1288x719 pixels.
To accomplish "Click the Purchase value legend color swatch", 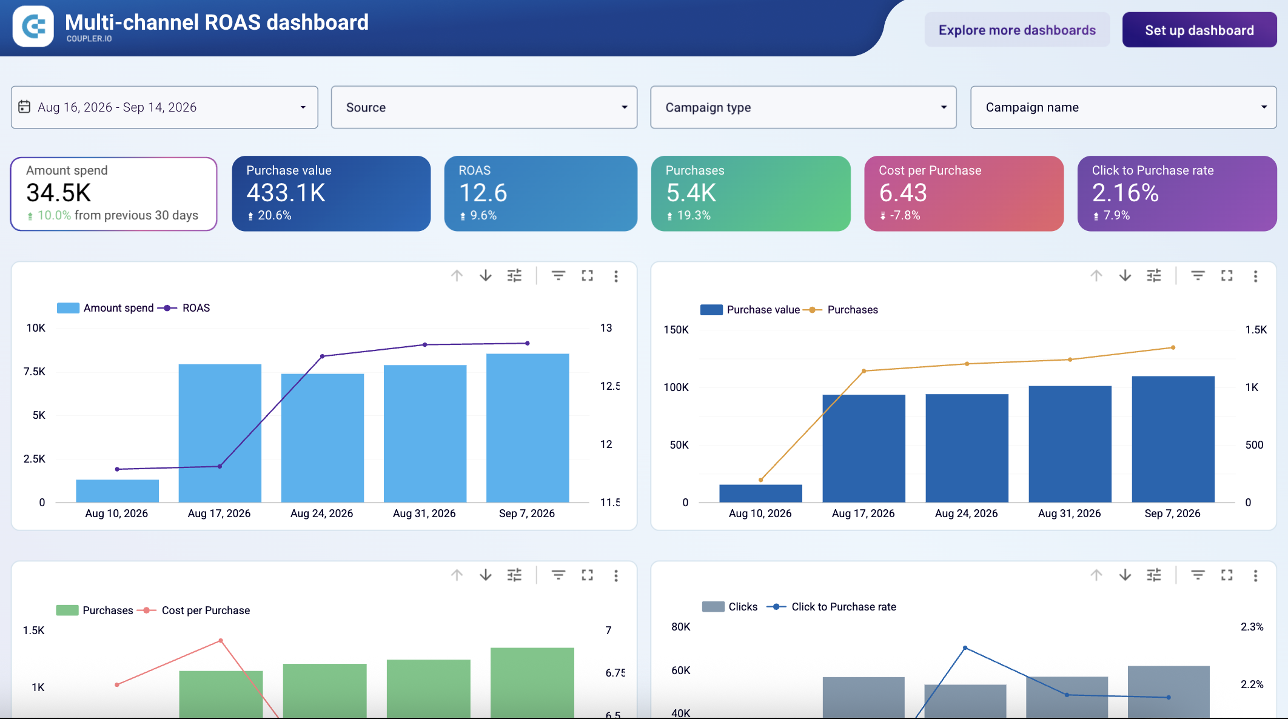I will click(711, 310).
